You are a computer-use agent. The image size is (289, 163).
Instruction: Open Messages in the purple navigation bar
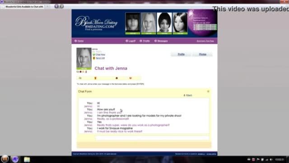[x=161, y=41]
